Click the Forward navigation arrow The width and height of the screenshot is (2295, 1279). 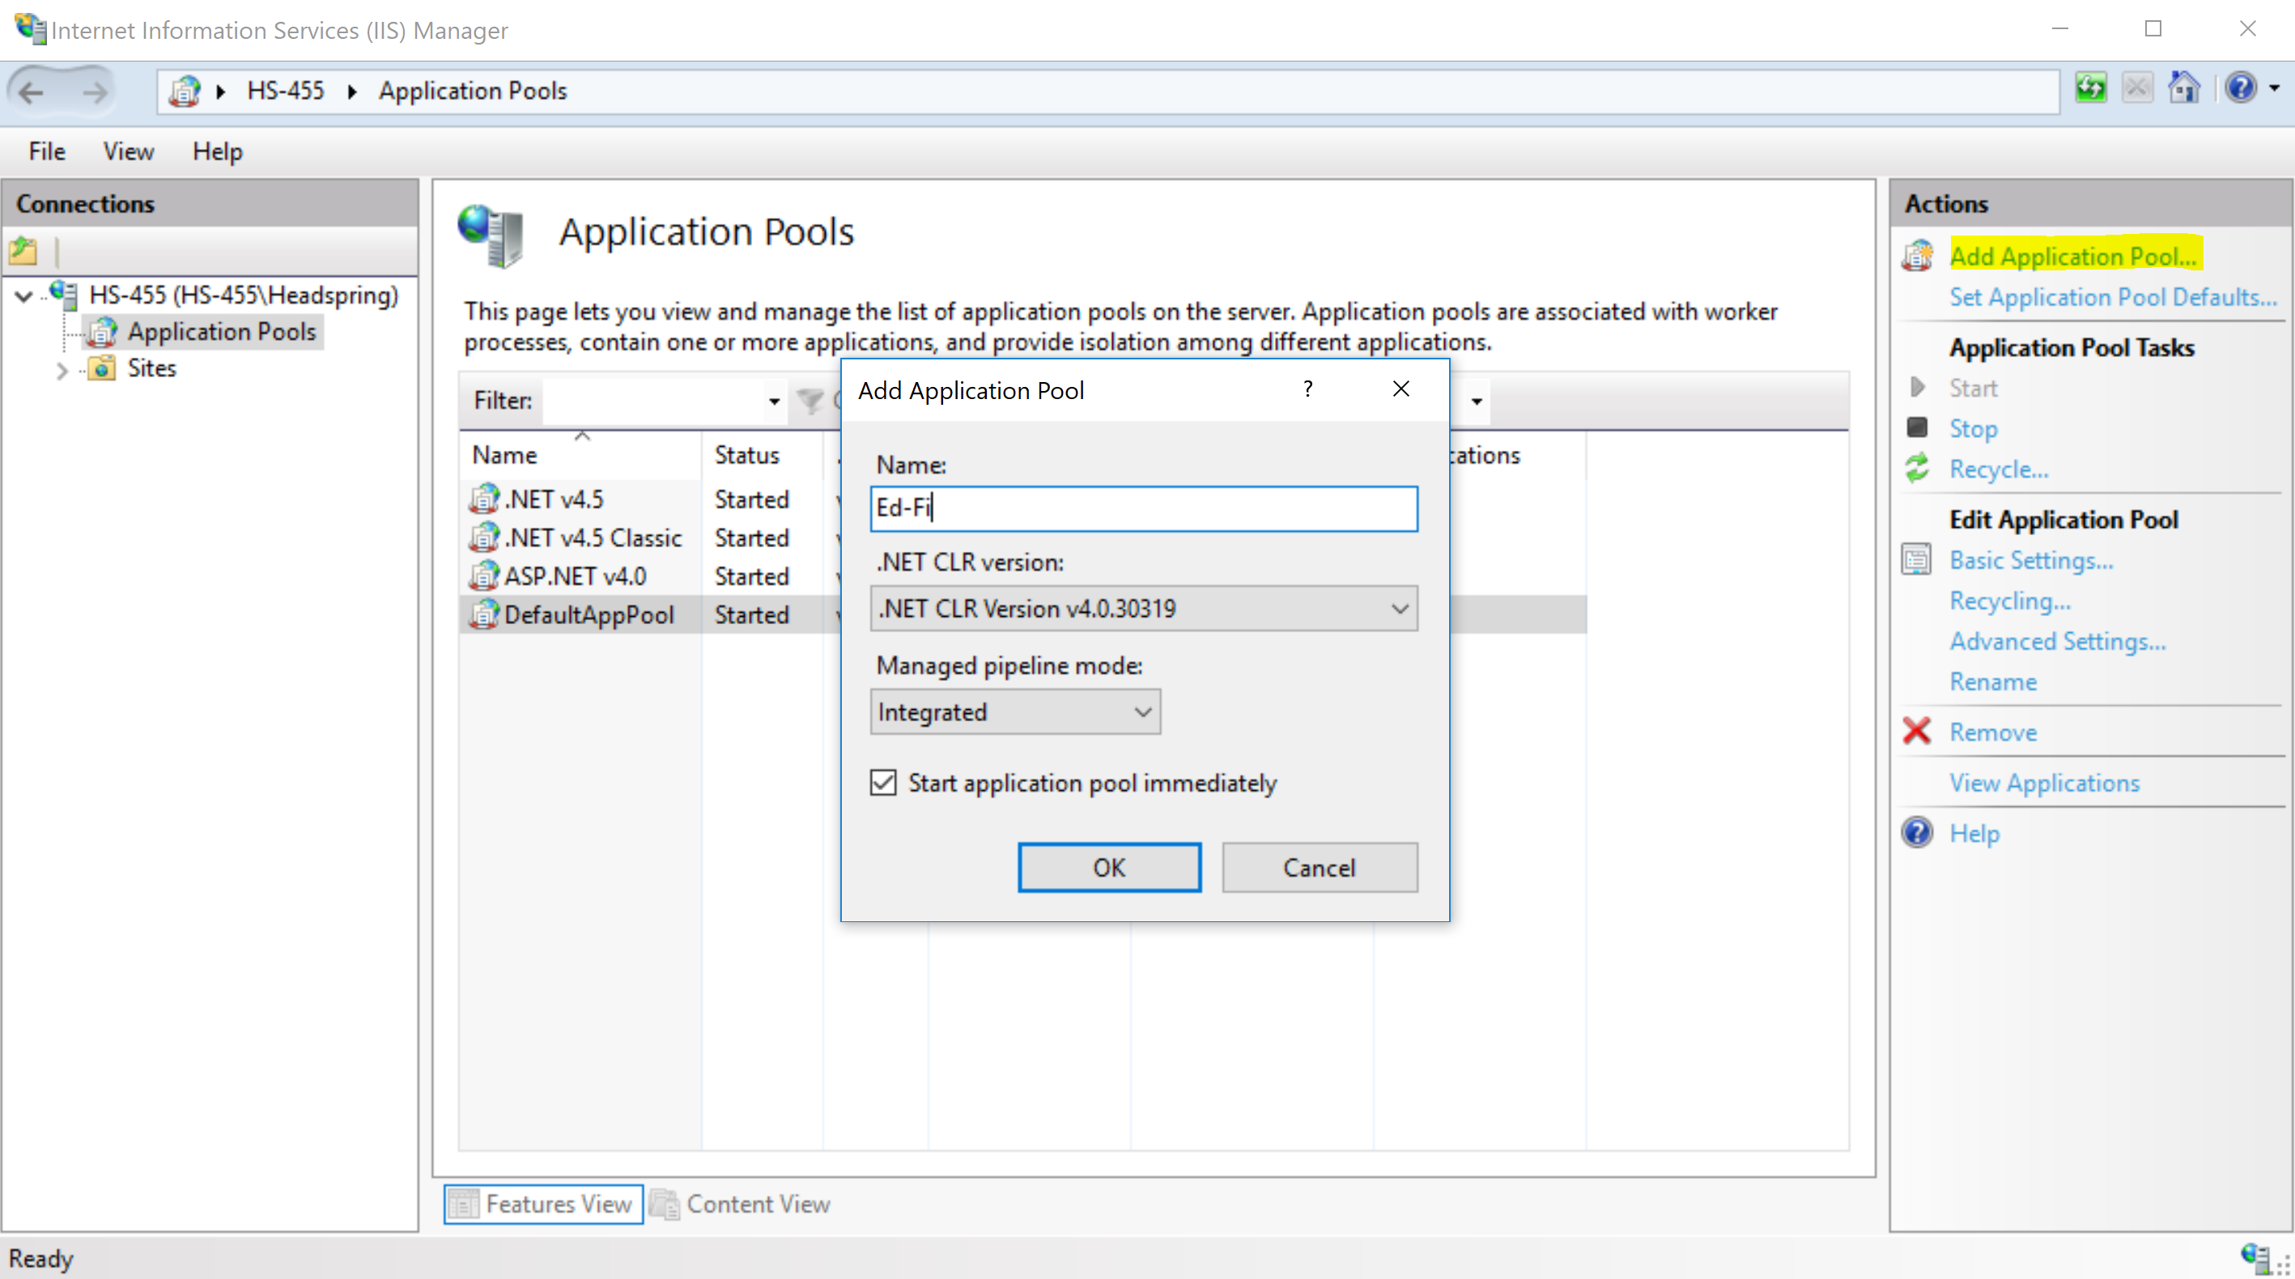tap(95, 91)
